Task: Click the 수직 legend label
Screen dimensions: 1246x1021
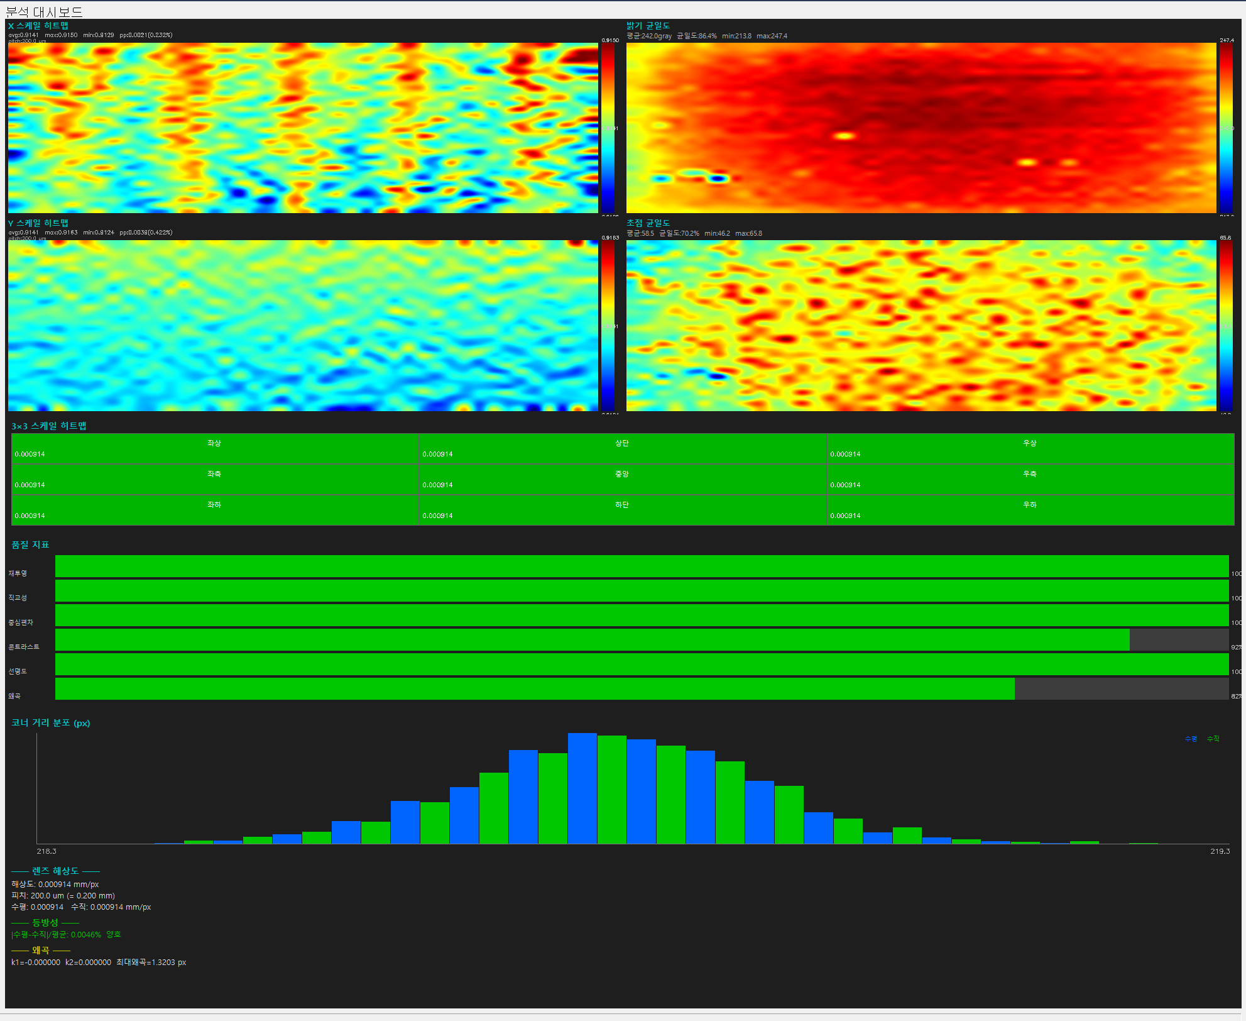Action: [1213, 739]
